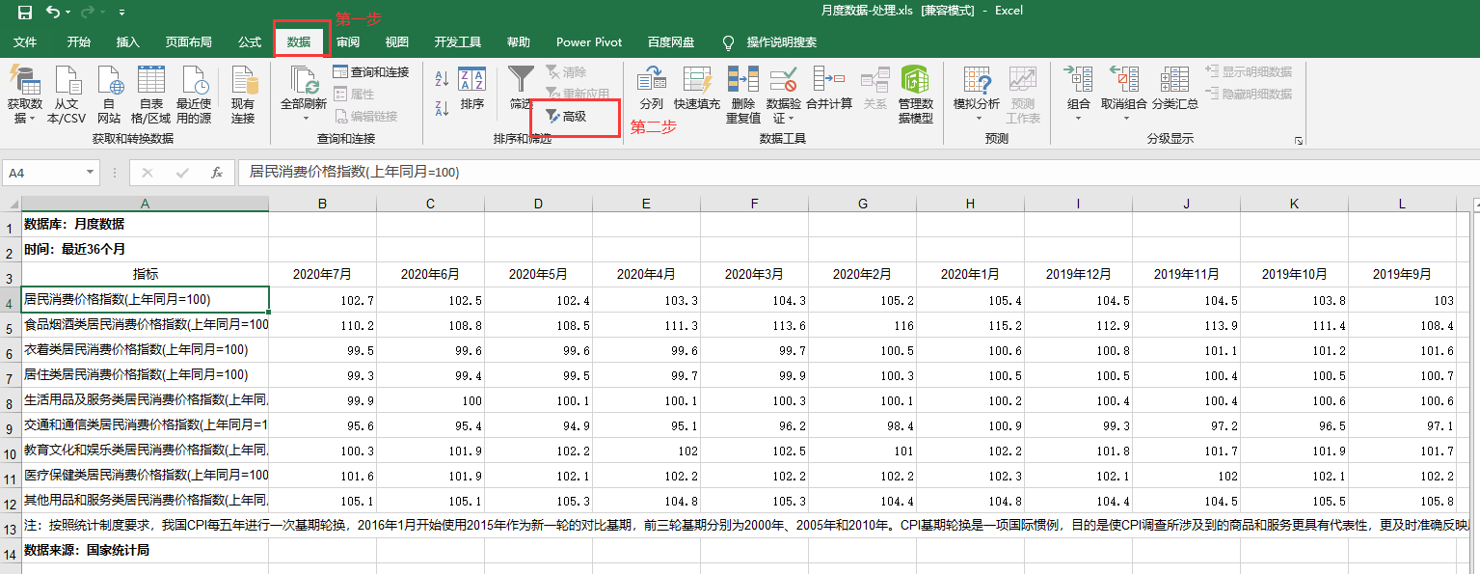Switch to the 插入 ribbon tab
This screenshot has height=574, width=1480.
128,42
